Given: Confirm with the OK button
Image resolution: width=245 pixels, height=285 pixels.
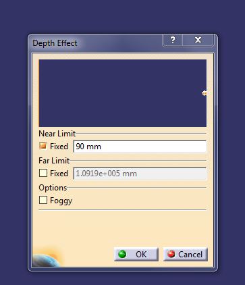Looking at the screenshot, I should point(136,255).
